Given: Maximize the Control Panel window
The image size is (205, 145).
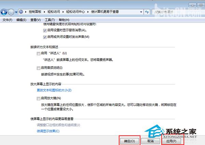Looking at the screenshot, I should (201, 5).
